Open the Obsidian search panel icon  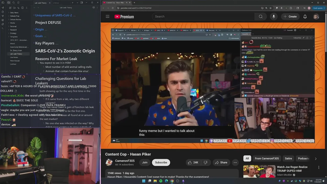pyautogui.click(x=14, y=3)
